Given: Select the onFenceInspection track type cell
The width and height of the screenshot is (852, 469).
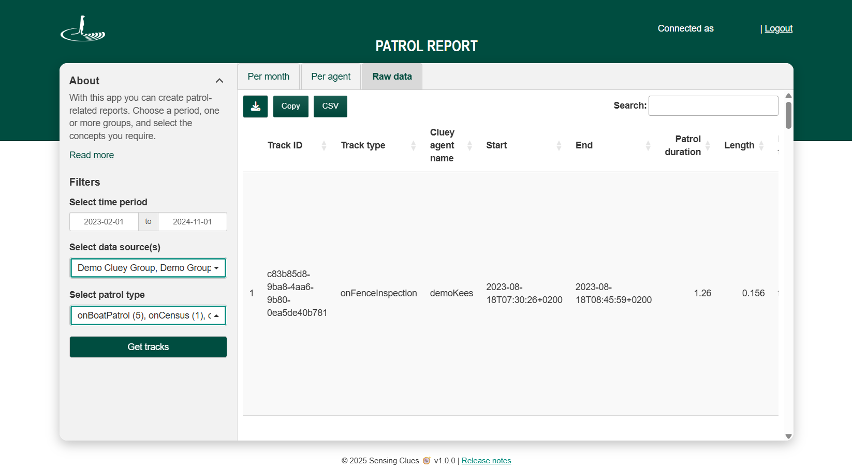Looking at the screenshot, I should [379, 293].
